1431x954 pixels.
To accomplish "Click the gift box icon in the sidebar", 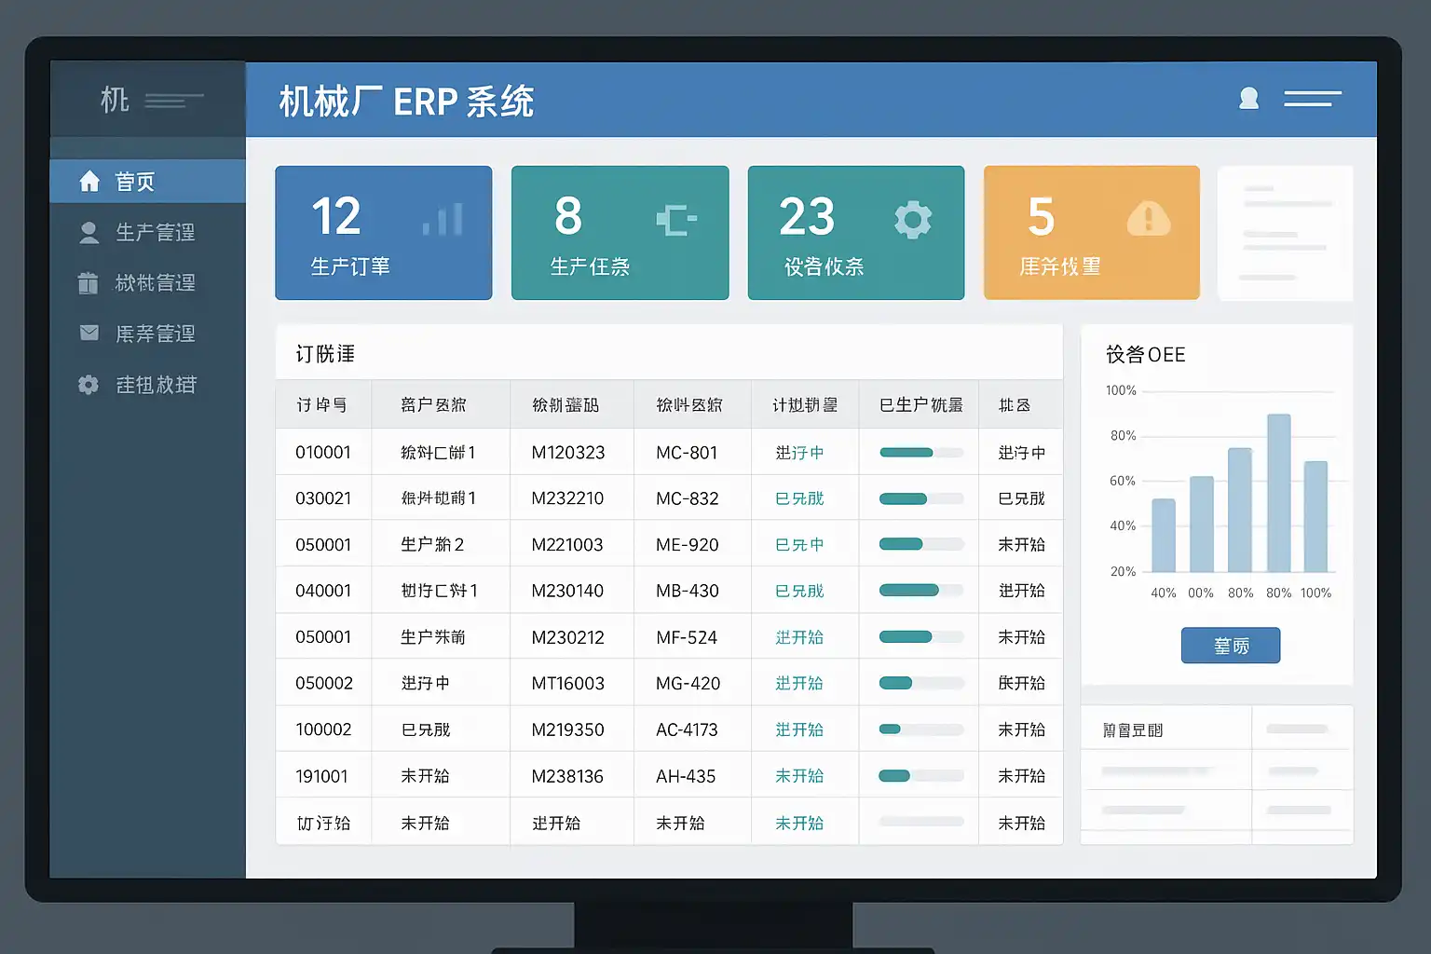I will point(89,282).
